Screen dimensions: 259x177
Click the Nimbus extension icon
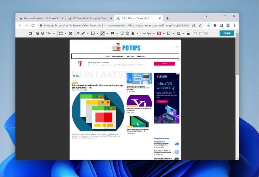point(208,25)
